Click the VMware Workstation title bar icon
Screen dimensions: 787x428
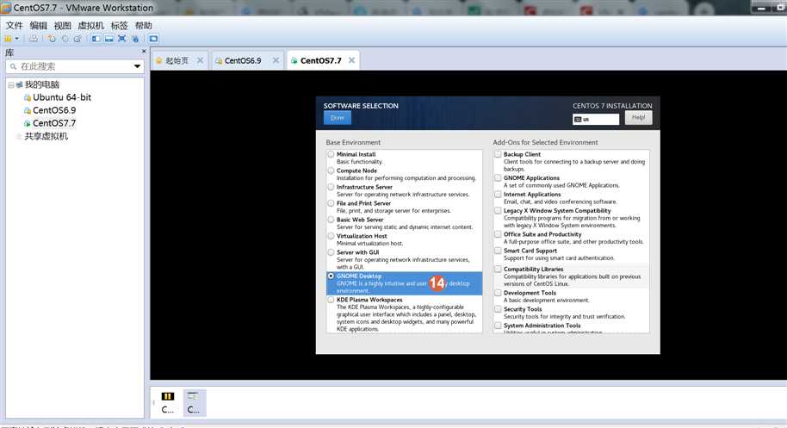point(6,8)
